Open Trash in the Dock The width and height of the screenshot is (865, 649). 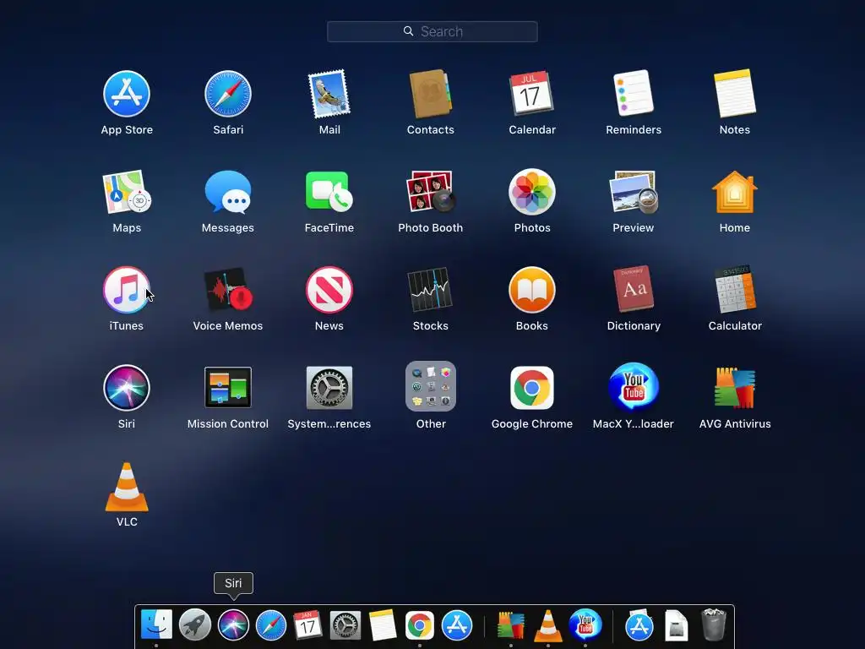click(713, 624)
